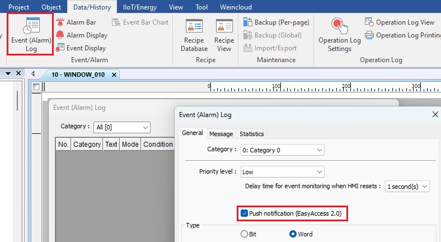Toggle Push notification (EasyAccess 2.0) checkbox
The image size is (441, 242).
[244, 213]
